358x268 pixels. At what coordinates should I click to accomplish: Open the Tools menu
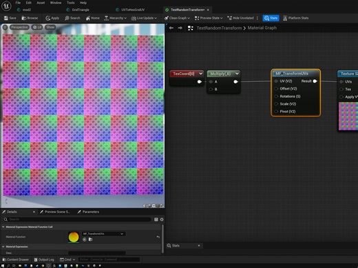pos(71,3)
